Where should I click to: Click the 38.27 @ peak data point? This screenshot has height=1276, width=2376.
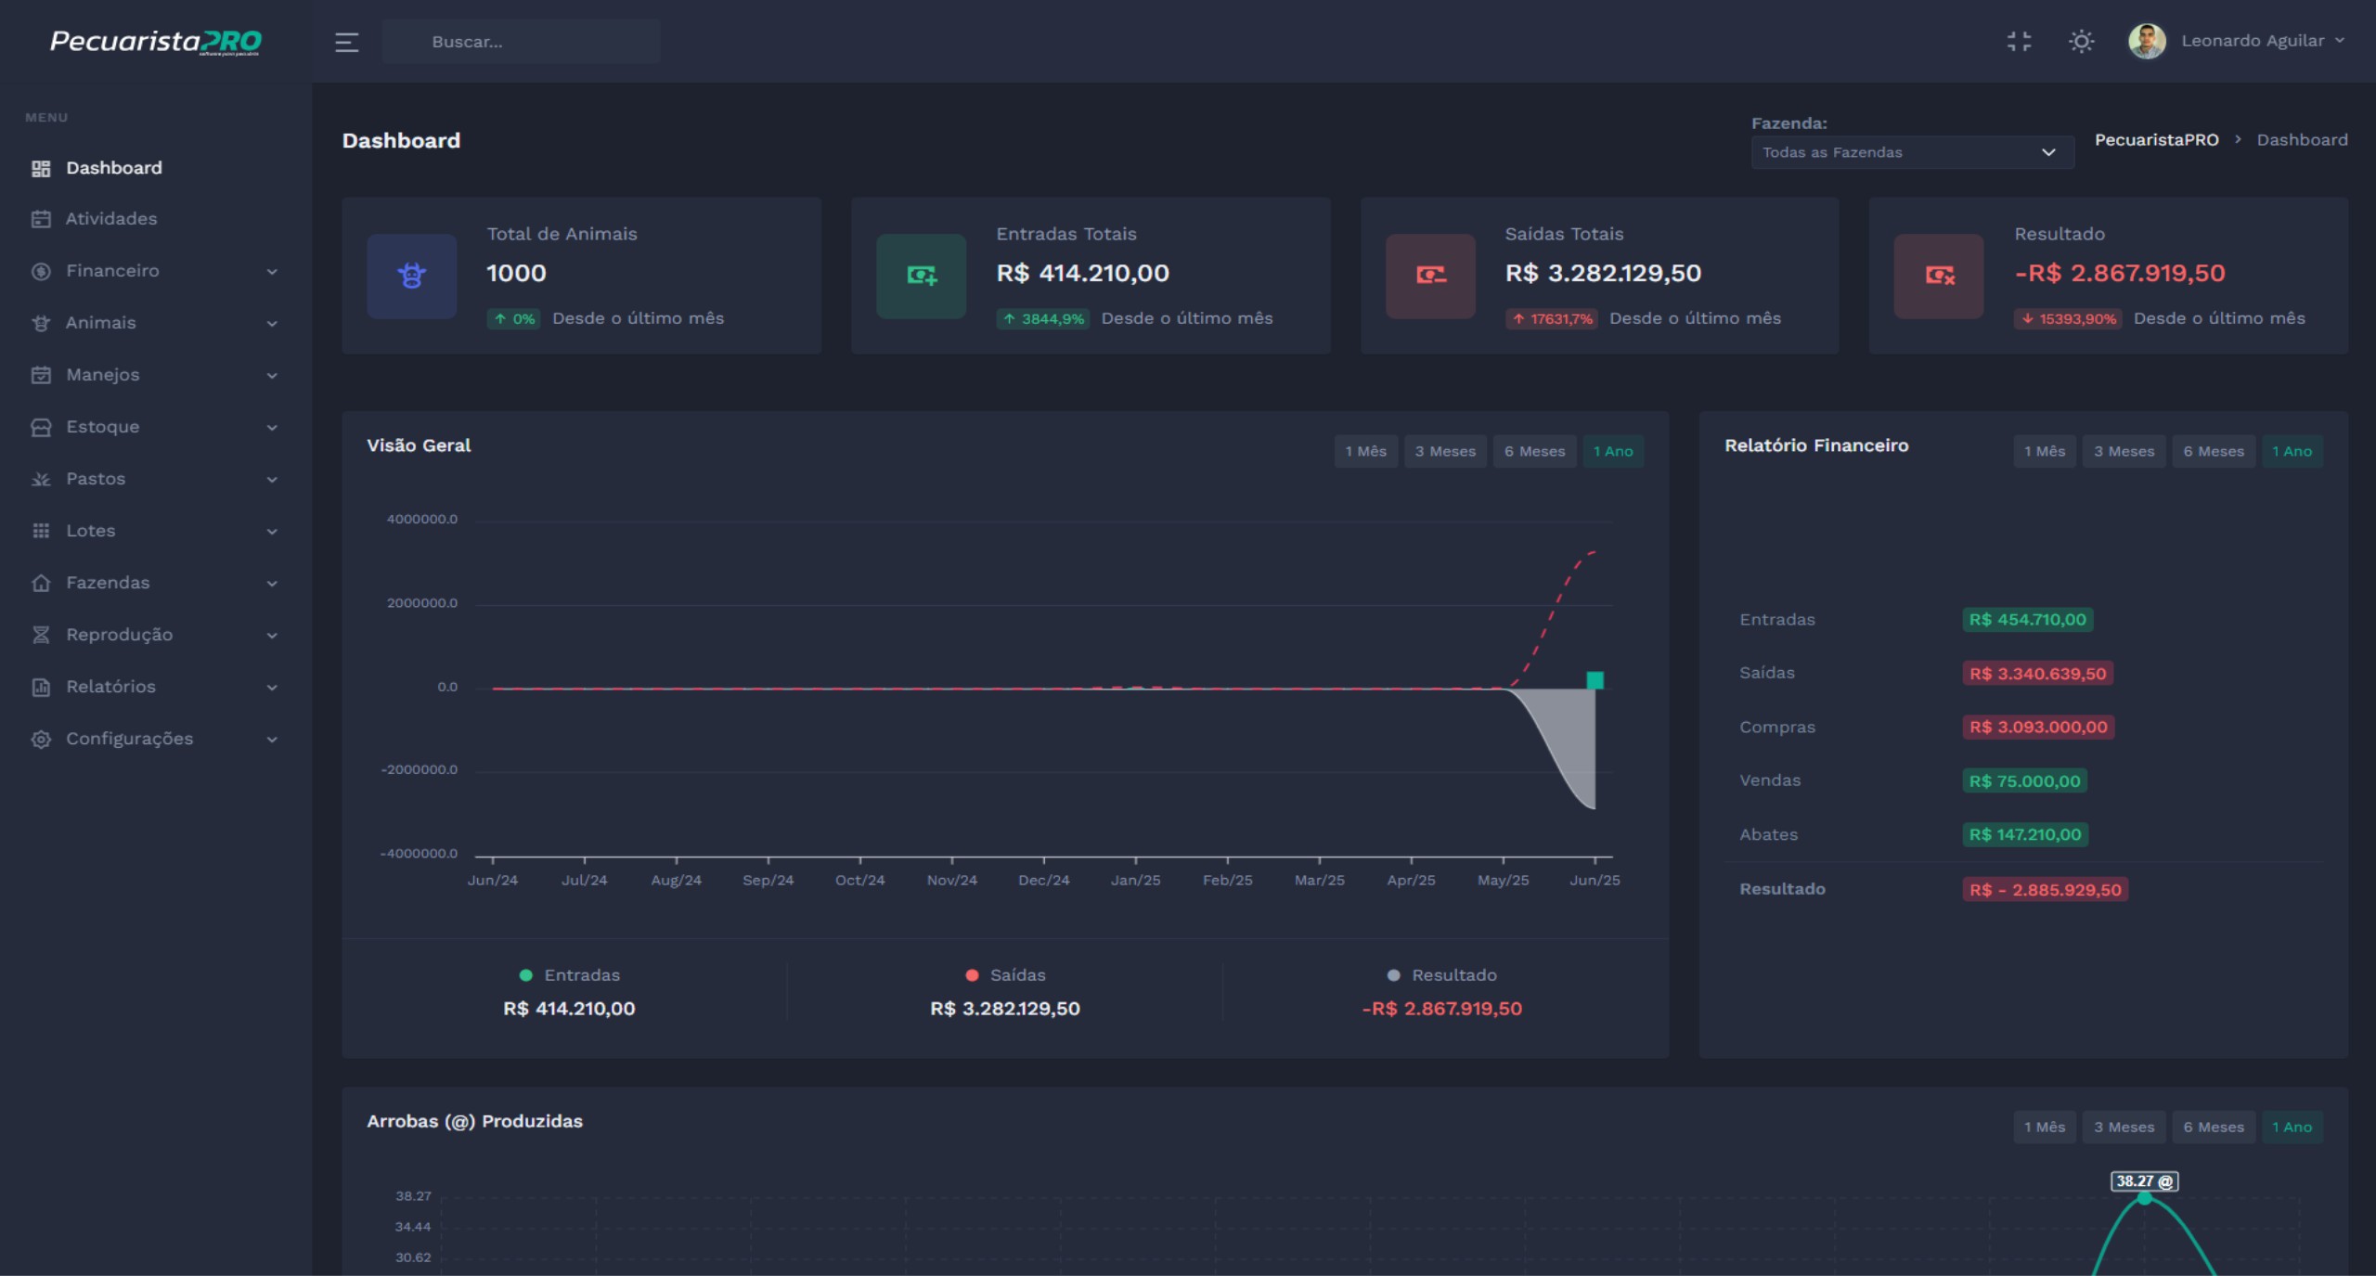(x=2144, y=1198)
